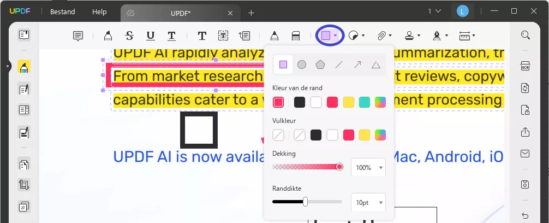Screen dimensions: 549x223
Task: Pick red fill color swatch
Action: tap(349, 135)
